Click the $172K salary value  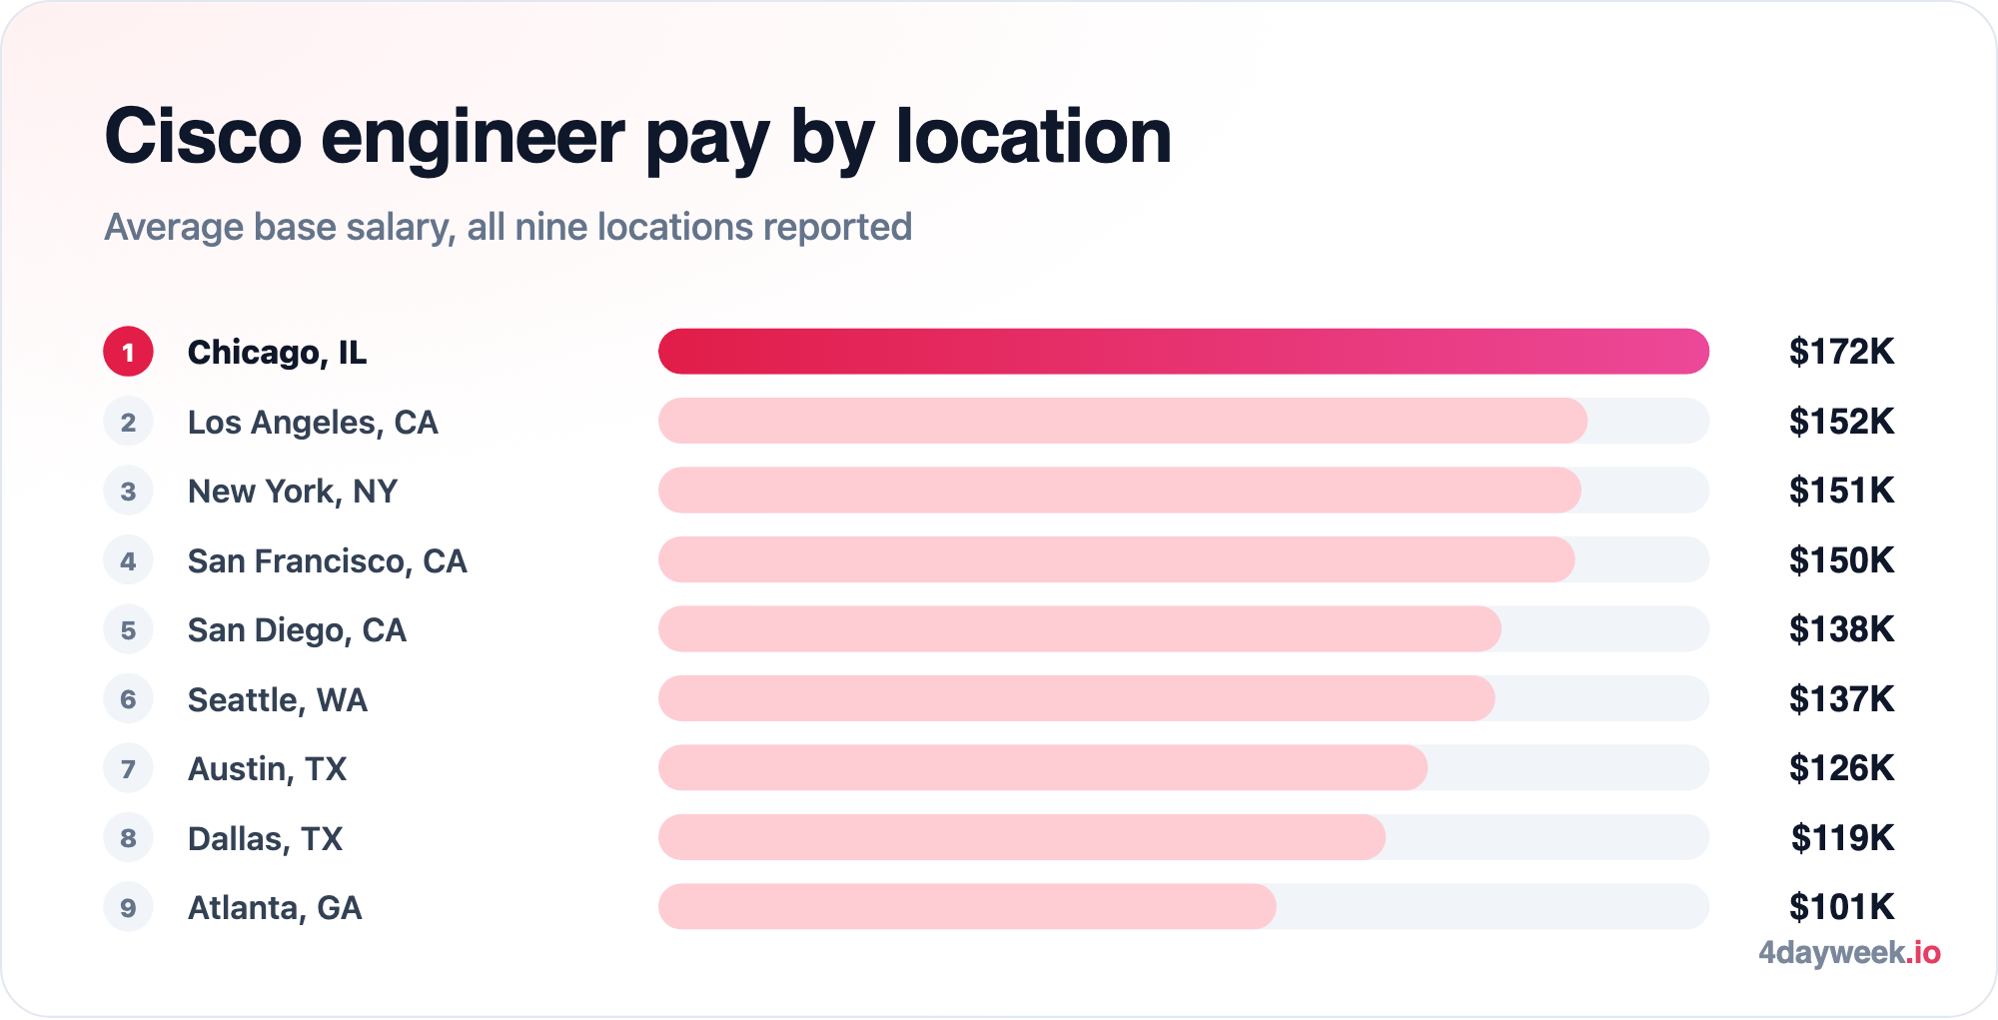click(1841, 352)
